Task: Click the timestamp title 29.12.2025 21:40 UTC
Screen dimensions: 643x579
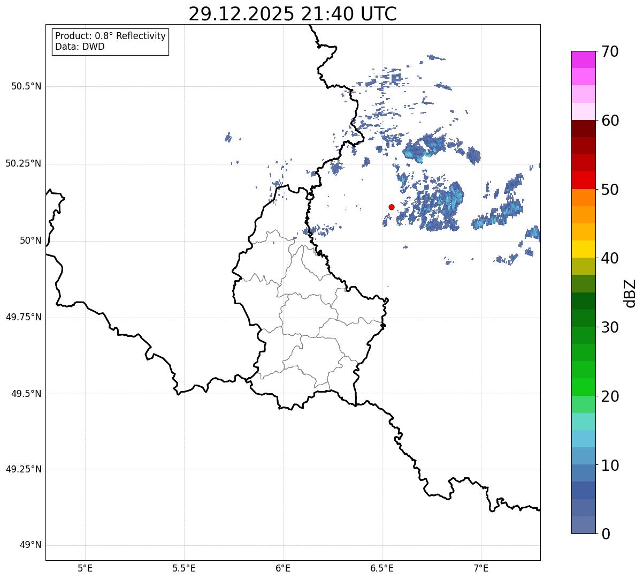Action: point(293,14)
